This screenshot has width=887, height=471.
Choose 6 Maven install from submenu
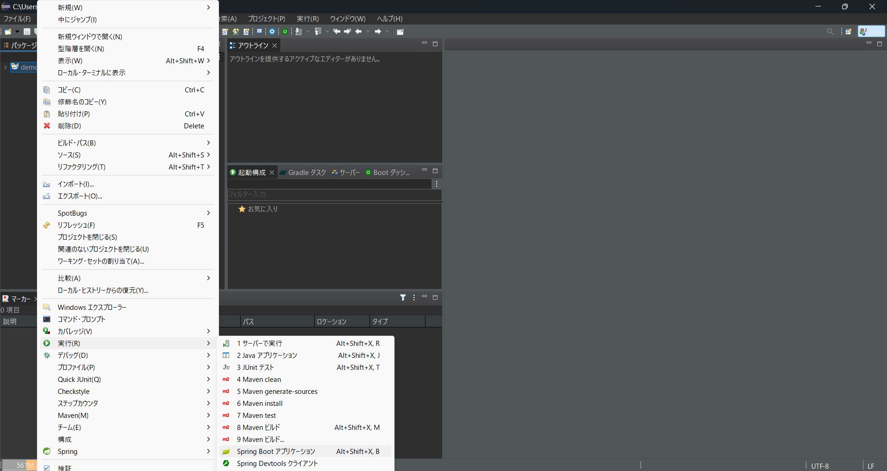coord(305,403)
